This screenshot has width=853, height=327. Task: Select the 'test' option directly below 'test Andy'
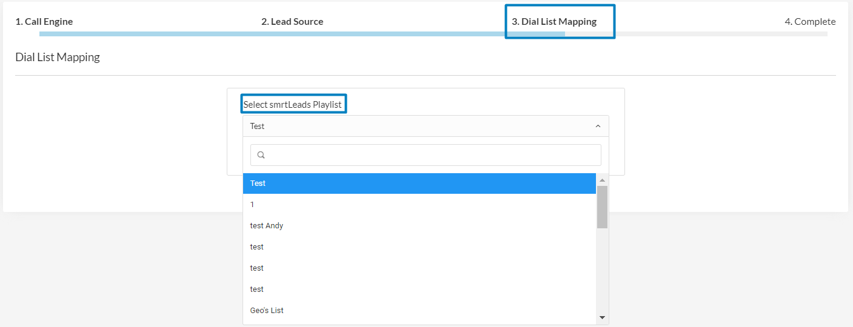[x=418, y=247]
